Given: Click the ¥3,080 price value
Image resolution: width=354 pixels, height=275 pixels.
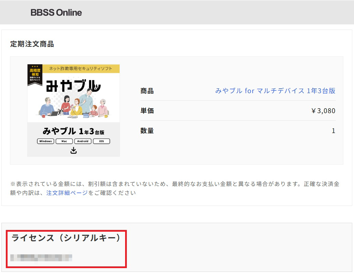Looking at the screenshot, I should point(323,111).
